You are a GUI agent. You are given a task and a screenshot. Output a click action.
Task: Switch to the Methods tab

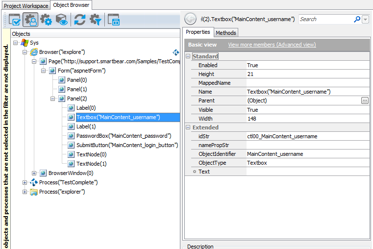(226, 32)
